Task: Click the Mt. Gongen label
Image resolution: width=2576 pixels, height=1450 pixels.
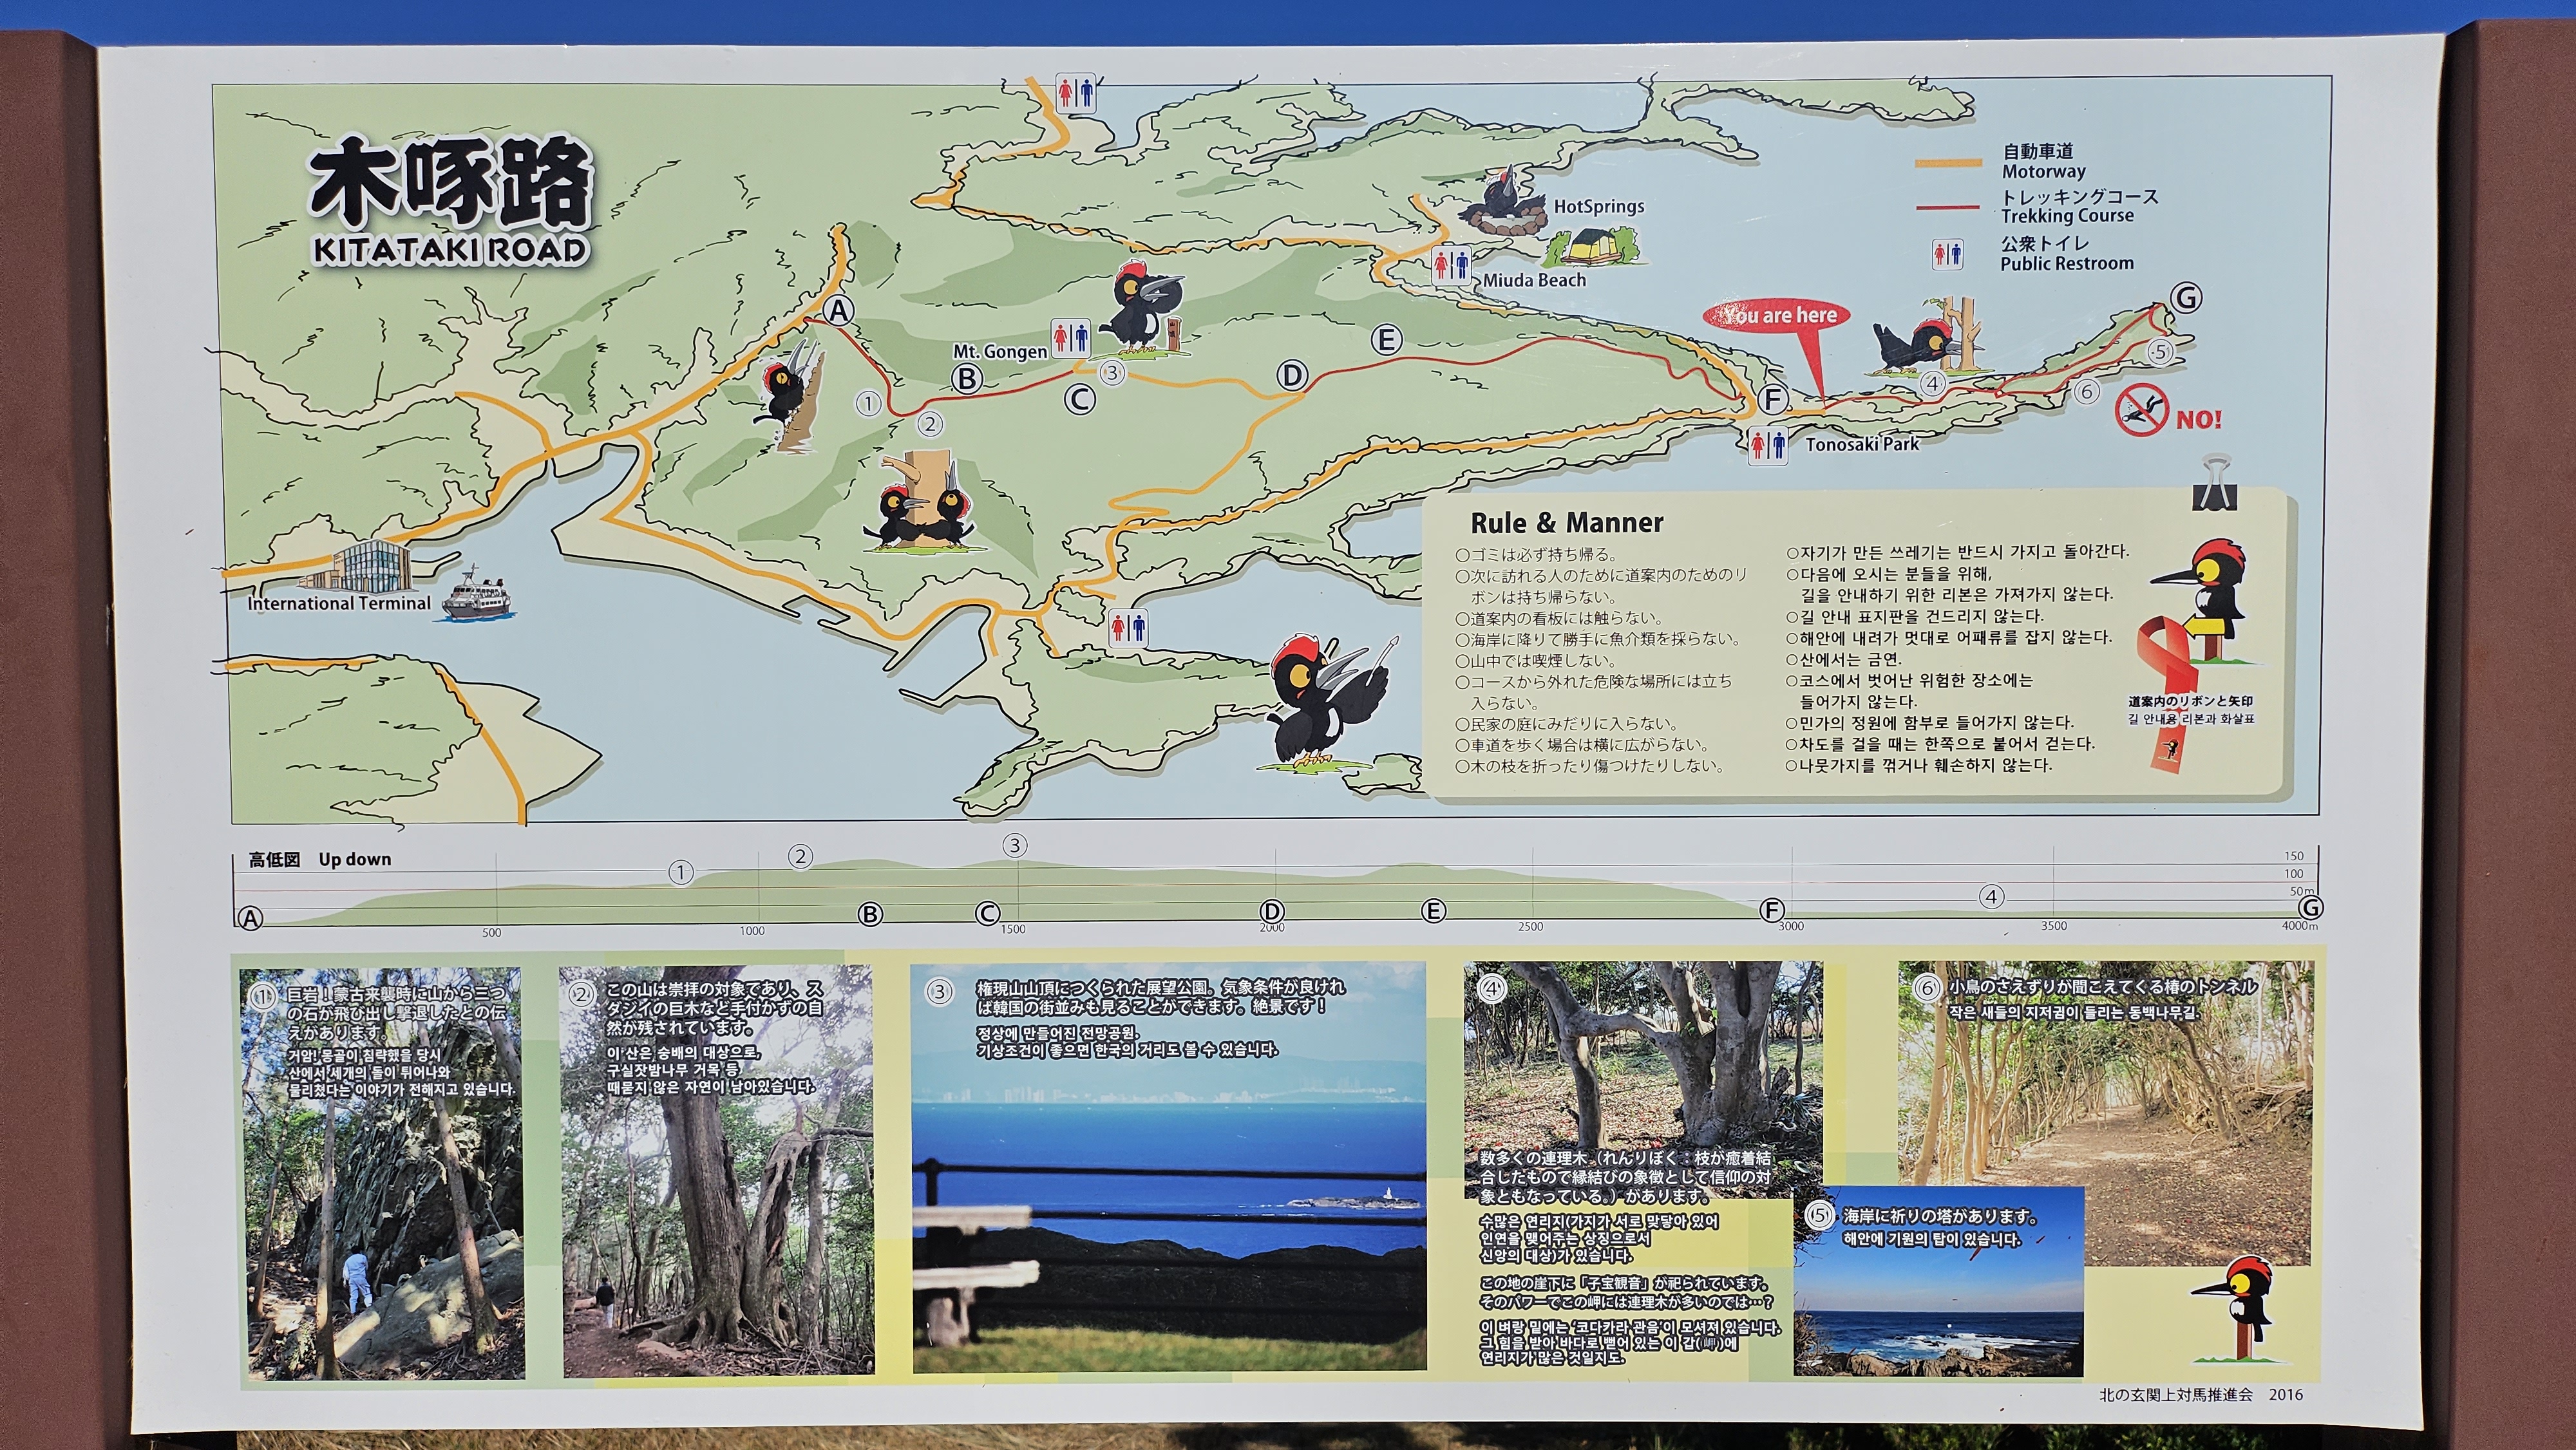Action: point(1000,351)
